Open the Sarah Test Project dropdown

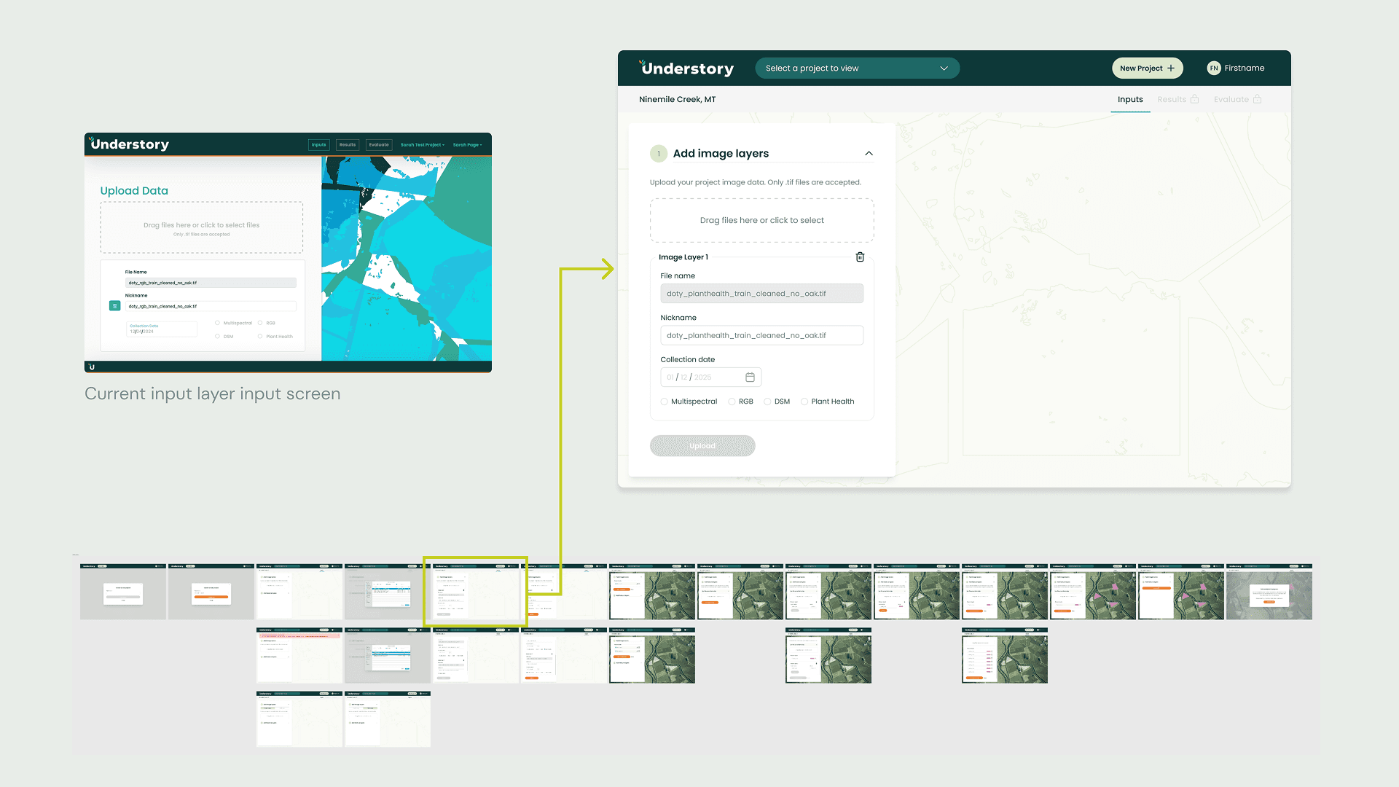tap(423, 144)
